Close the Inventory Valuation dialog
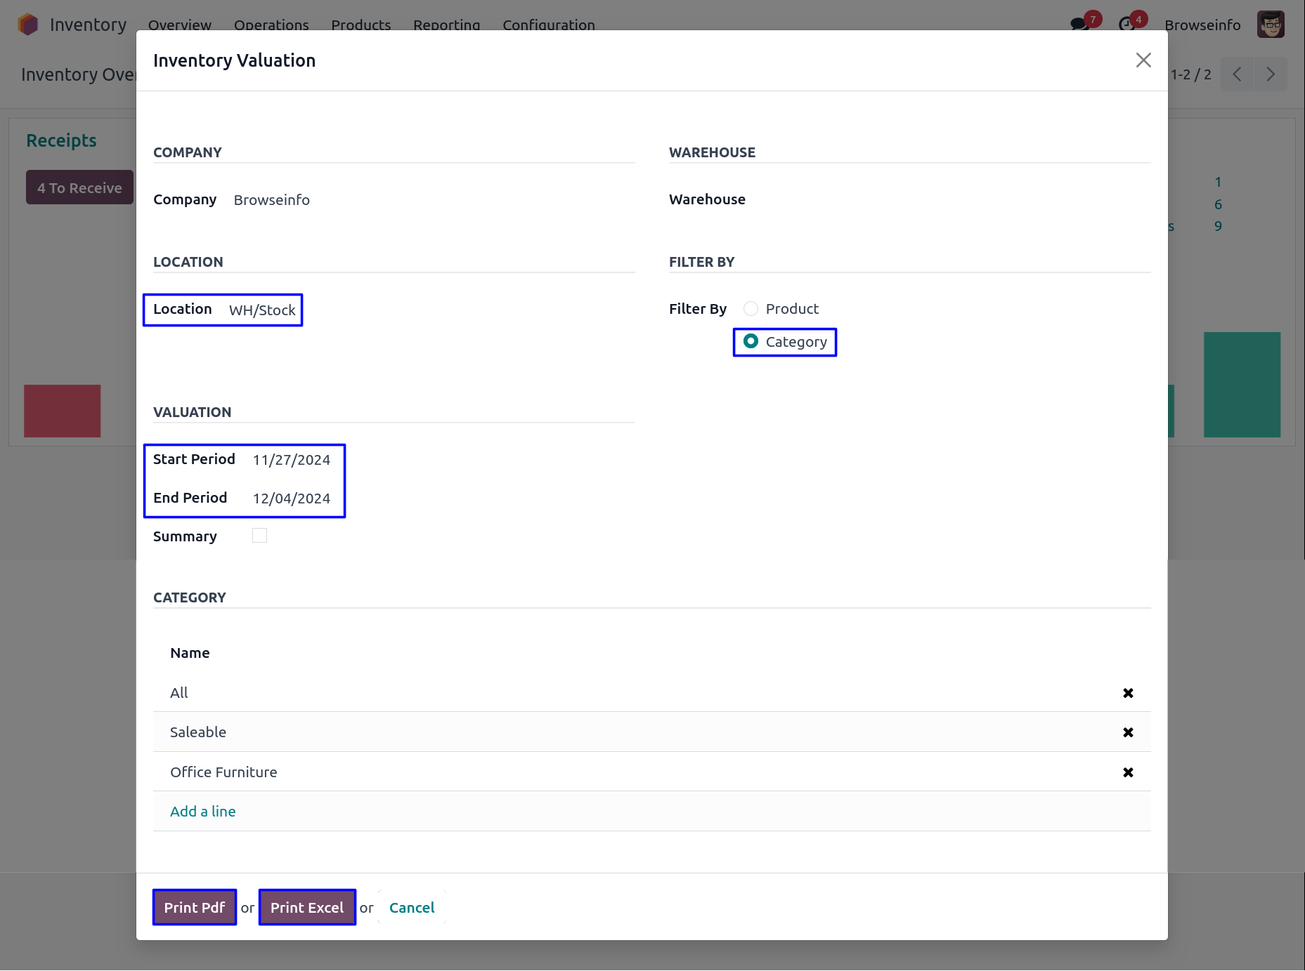Viewport: 1305px width, 971px height. (x=1143, y=60)
